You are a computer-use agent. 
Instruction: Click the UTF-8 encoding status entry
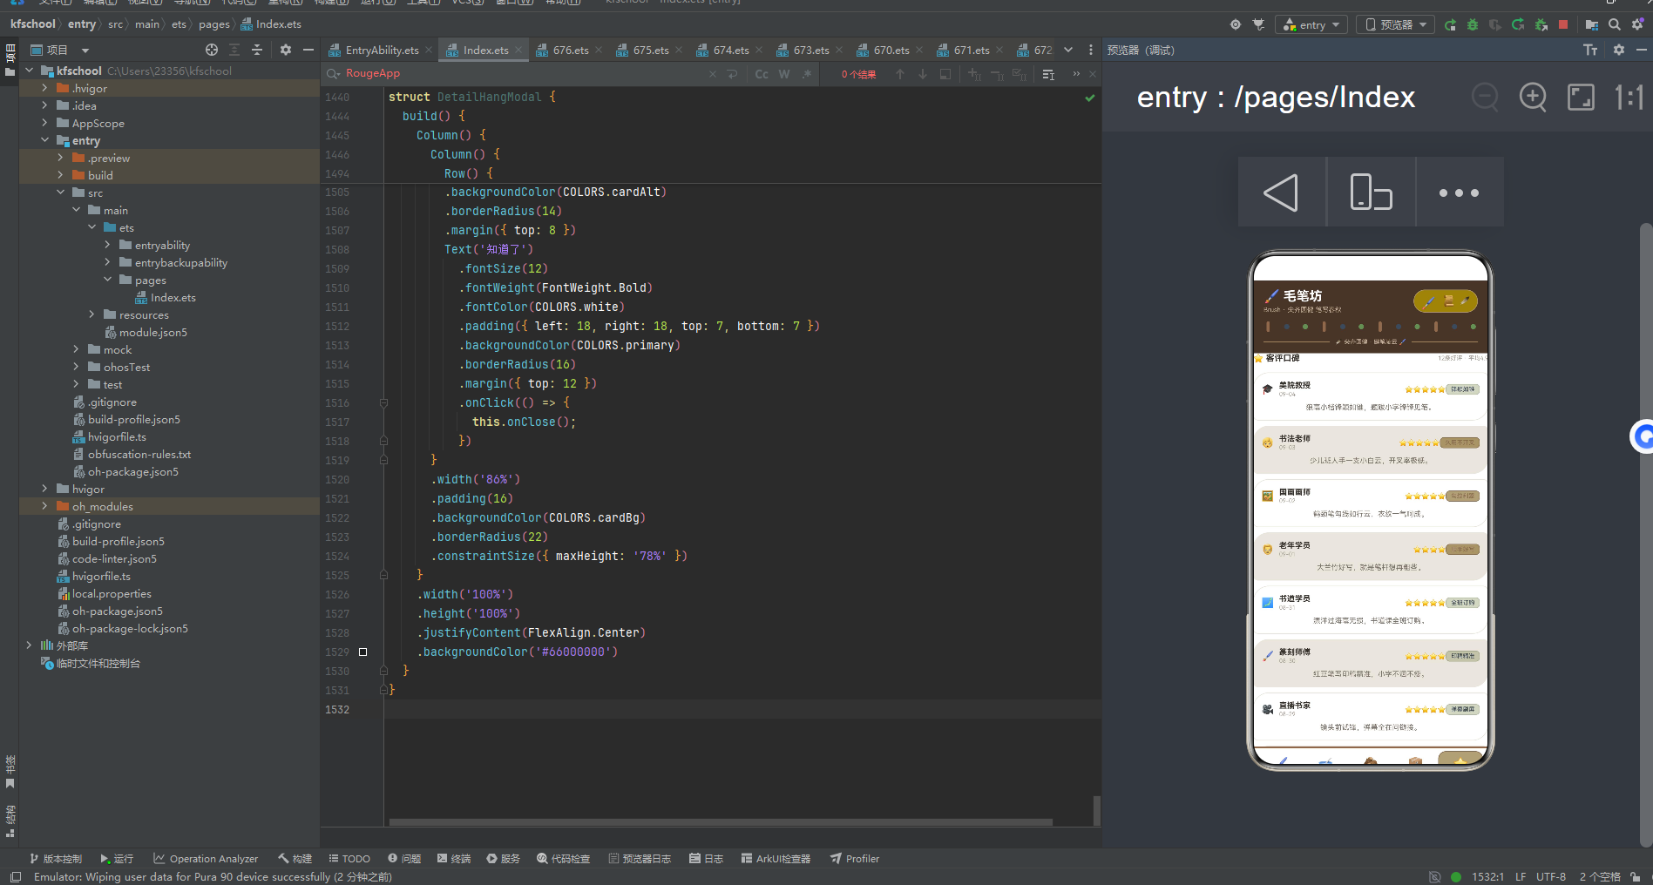pyautogui.click(x=1551, y=876)
